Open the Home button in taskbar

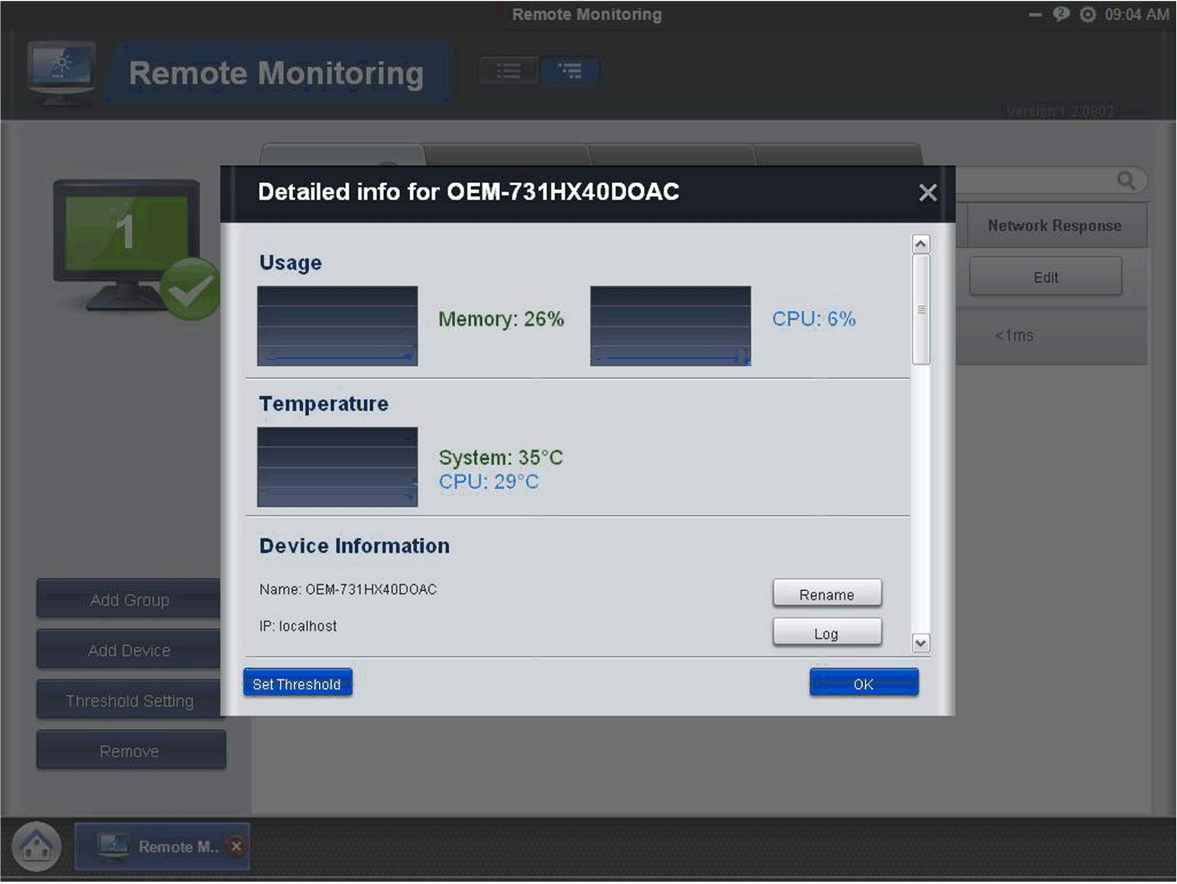tap(36, 846)
